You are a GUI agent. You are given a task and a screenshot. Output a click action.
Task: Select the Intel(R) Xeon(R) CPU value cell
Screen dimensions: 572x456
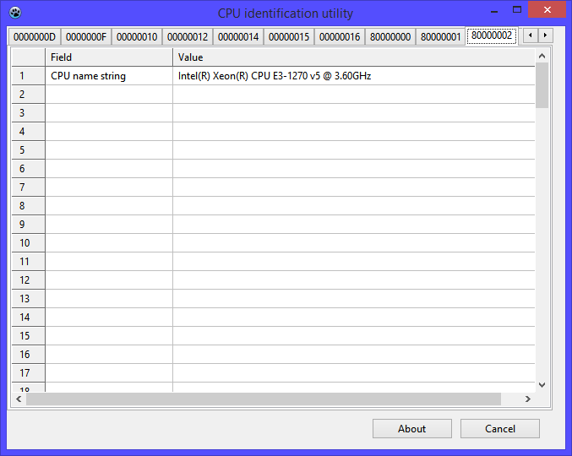(353, 76)
